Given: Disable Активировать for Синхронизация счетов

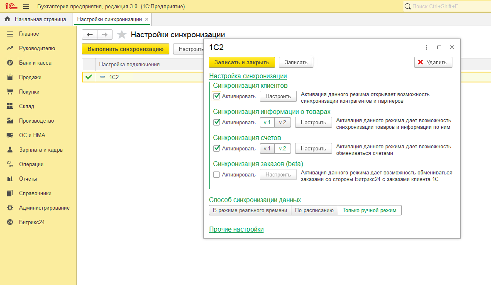Looking at the screenshot, I should (x=216, y=148).
